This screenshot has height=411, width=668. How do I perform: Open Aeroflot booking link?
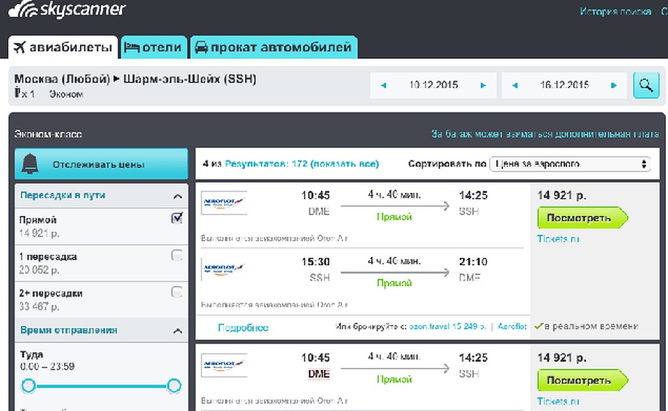point(512,326)
